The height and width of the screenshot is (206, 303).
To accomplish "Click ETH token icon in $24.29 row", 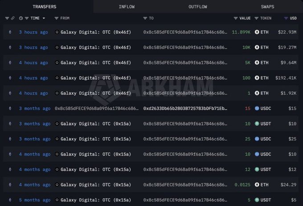I will pyautogui.click(x=257, y=185).
